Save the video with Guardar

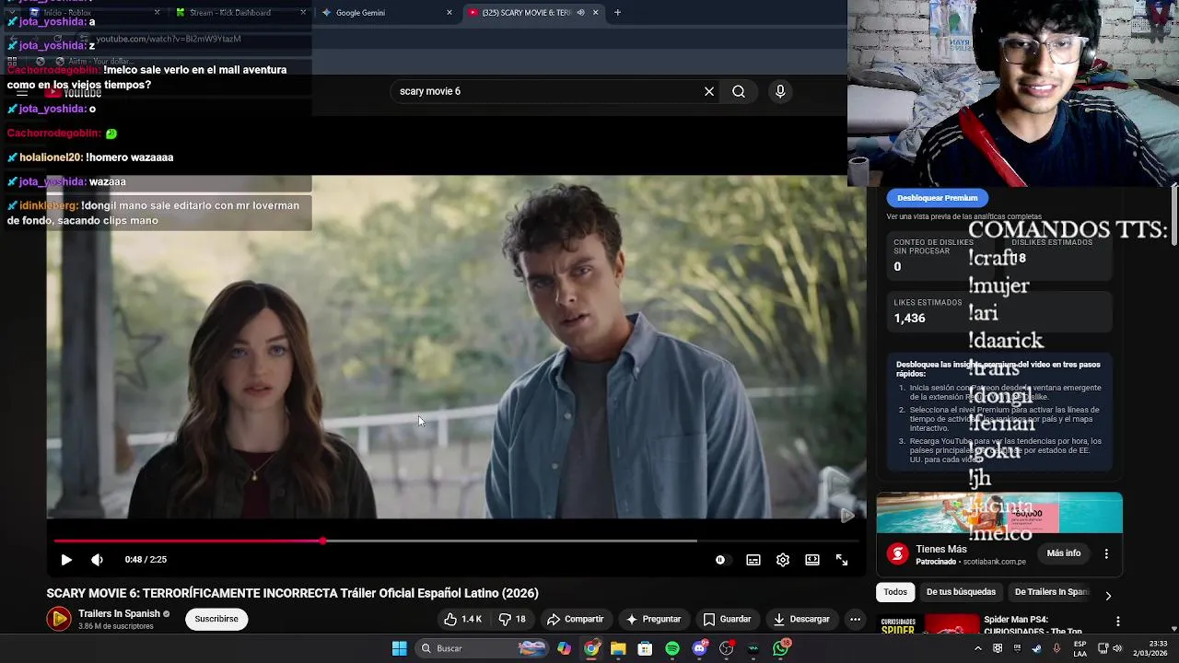(x=727, y=619)
